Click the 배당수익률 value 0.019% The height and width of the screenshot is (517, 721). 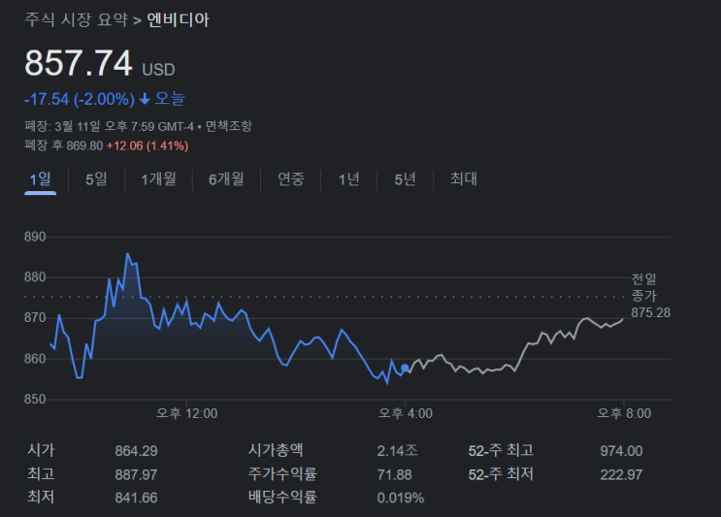tap(401, 498)
